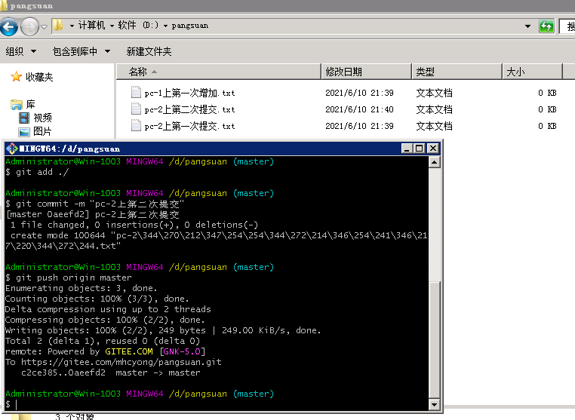Screen dimensions: 575x420
Task: Open the 组织 dropdown menu
Action: click(x=20, y=51)
